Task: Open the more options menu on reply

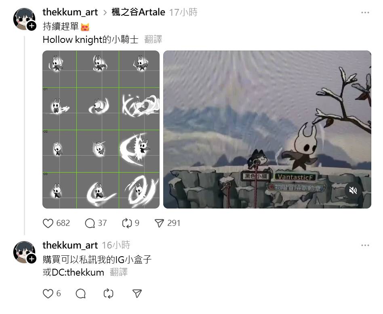Action: coord(365,245)
